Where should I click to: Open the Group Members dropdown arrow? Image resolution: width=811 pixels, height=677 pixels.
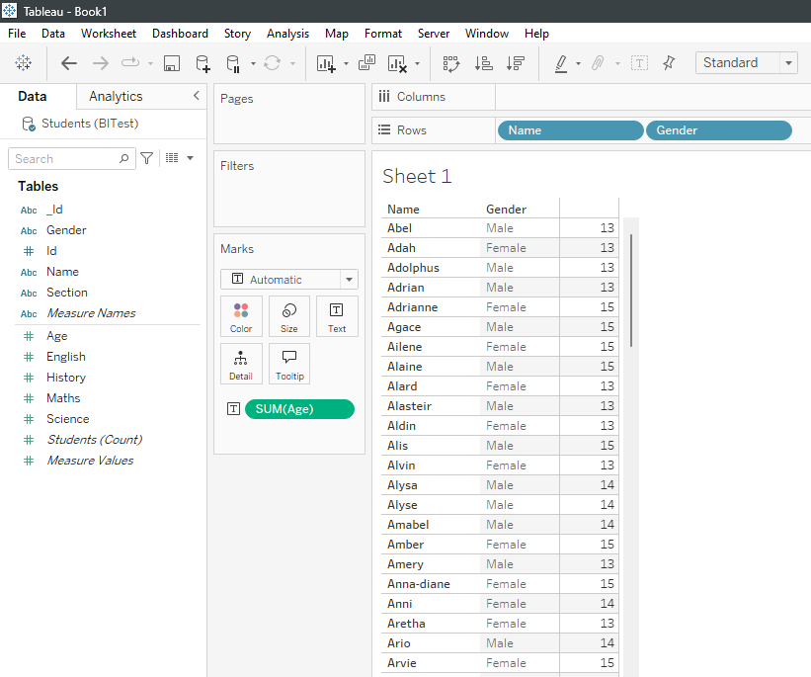[617, 63]
